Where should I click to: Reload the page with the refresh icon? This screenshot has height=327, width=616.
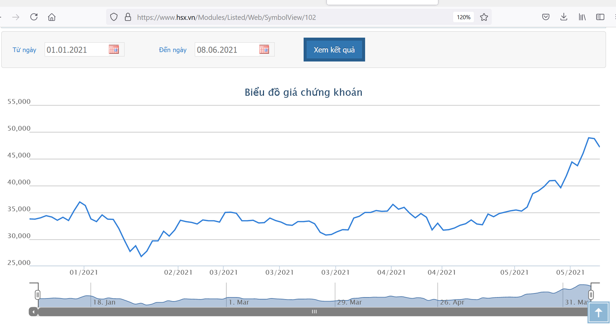[x=34, y=17]
